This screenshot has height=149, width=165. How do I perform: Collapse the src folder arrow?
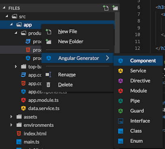[6, 16]
